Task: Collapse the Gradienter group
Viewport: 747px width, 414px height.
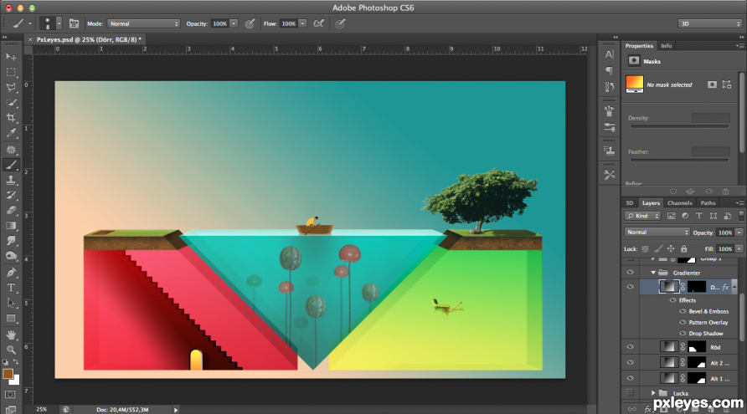Action: pos(653,273)
